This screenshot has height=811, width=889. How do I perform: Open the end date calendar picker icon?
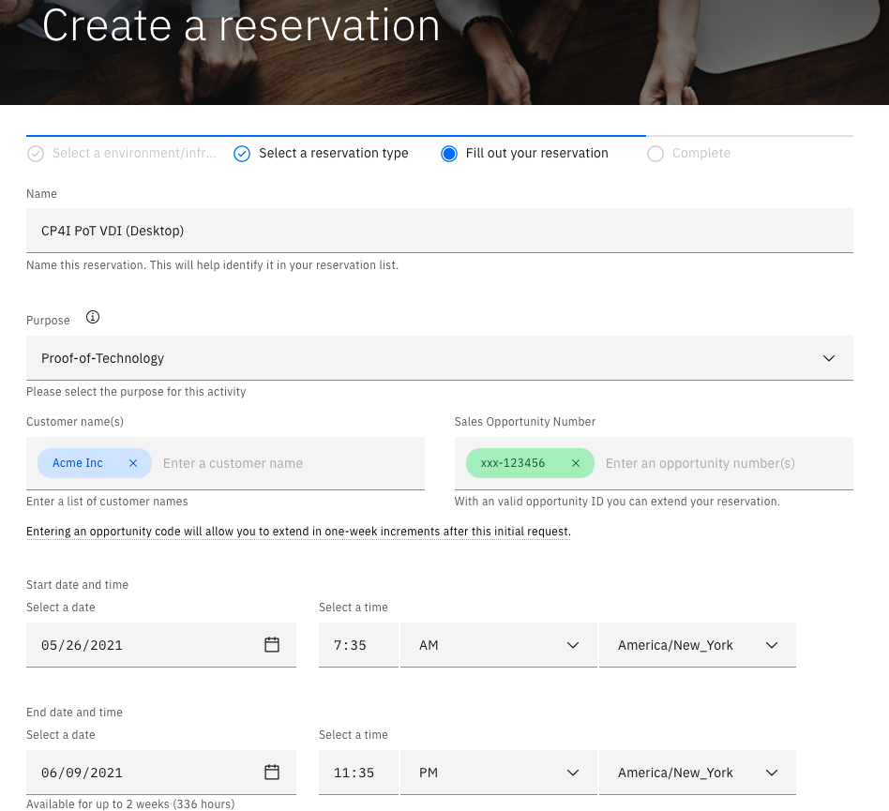272,773
